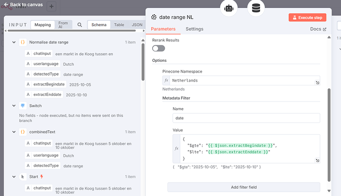Collapse the Start node section
Screen dimensions: 341x196
coord(14,177)
